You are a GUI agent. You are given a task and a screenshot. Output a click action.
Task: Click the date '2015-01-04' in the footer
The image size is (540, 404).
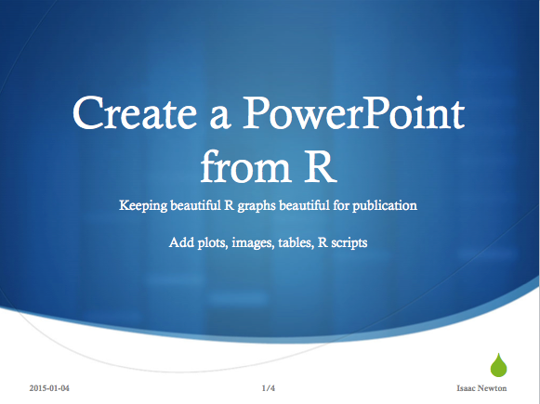click(x=49, y=388)
